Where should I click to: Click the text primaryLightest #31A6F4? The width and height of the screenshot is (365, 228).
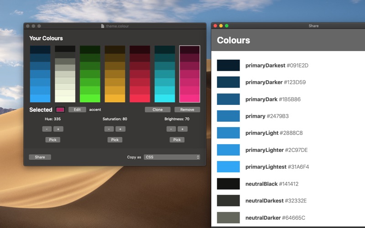(x=277, y=167)
